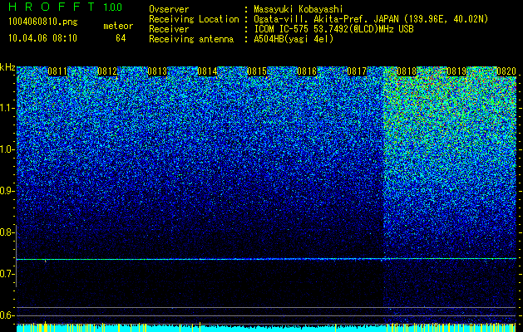Click the Receiver label

pyautogui.click(x=169, y=29)
